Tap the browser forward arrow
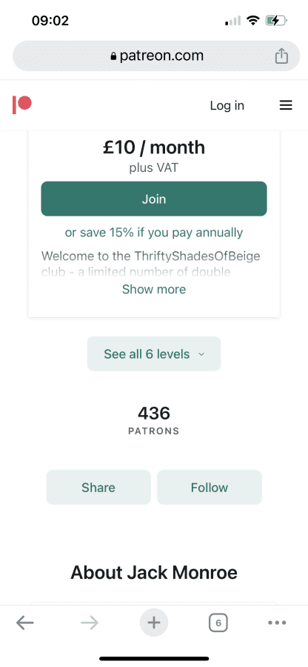Viewport: 308px width, 667px height. click(89, 623)
